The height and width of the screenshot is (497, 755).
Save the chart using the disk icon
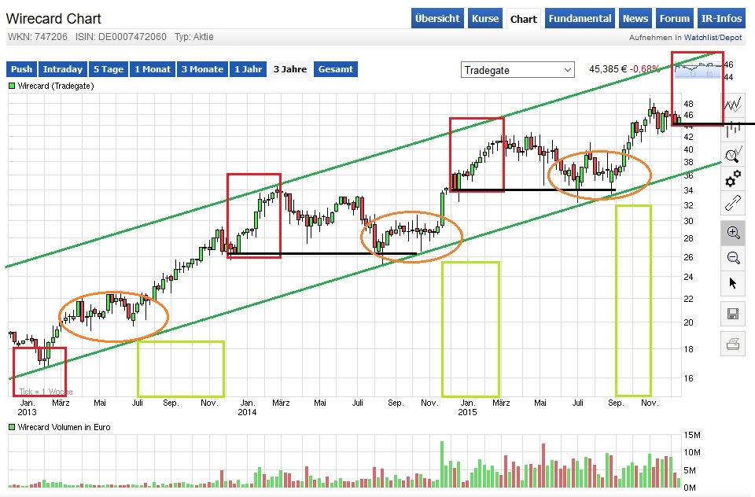point(732,313)
